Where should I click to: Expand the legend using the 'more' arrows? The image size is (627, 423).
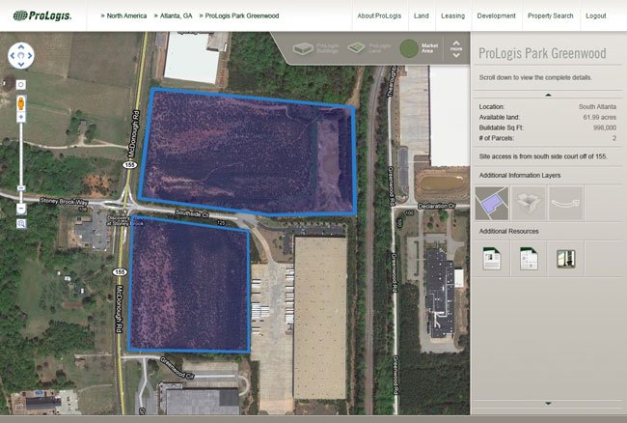[x=456, y=49]
